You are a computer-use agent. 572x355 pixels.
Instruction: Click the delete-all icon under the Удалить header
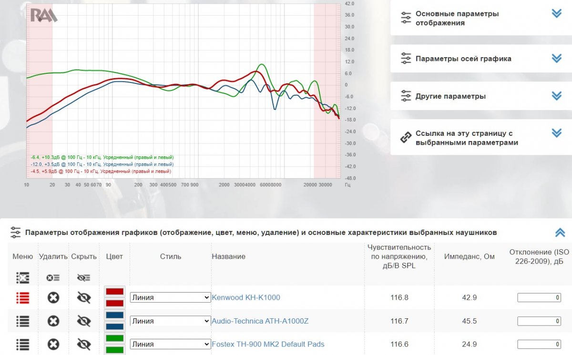tap(53, 277)
